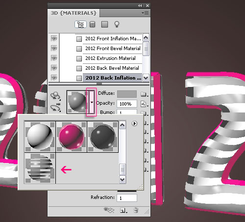Image resolution: width=245 pixels, height=222 pixels.
Task: Hide the 2012 Front Inflation material
Action: (54, 39)
